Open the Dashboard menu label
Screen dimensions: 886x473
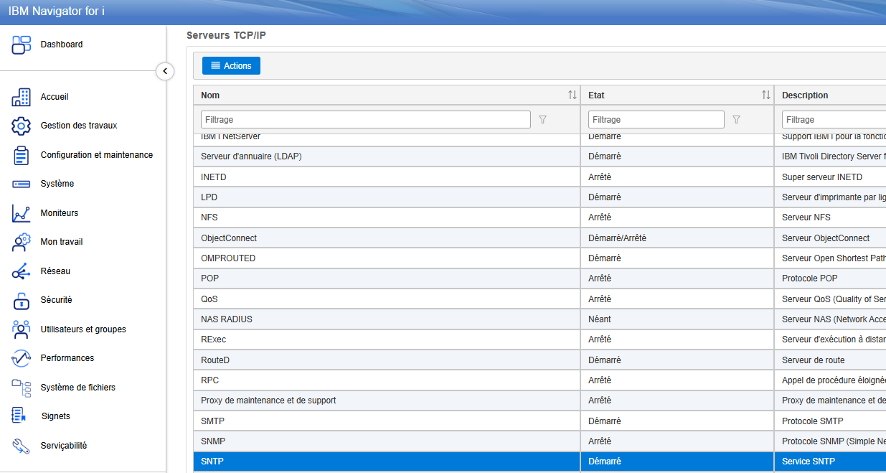(x=62, y=45)
